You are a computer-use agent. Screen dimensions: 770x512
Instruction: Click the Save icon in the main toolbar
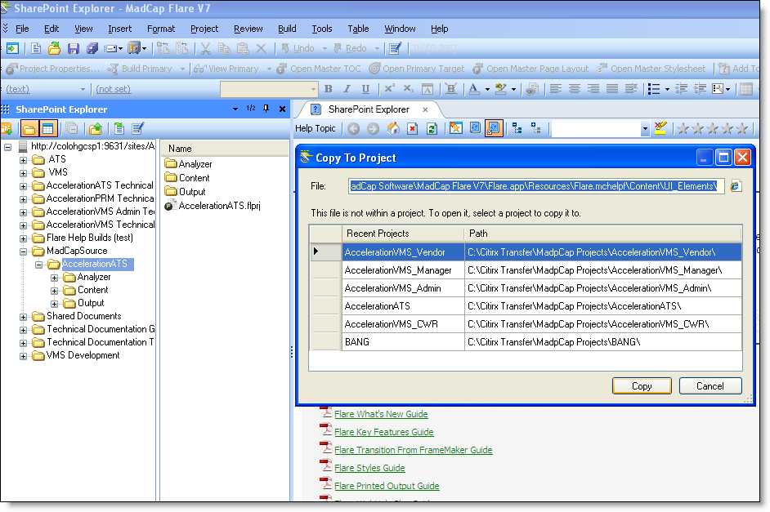[x=73, y=49]
